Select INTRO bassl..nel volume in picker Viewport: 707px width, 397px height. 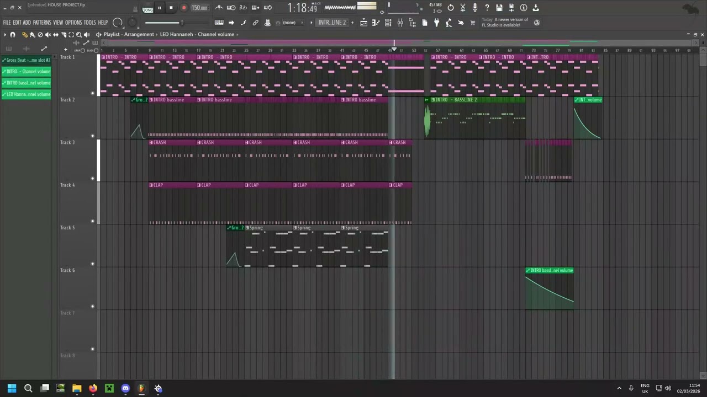point(26,83)
